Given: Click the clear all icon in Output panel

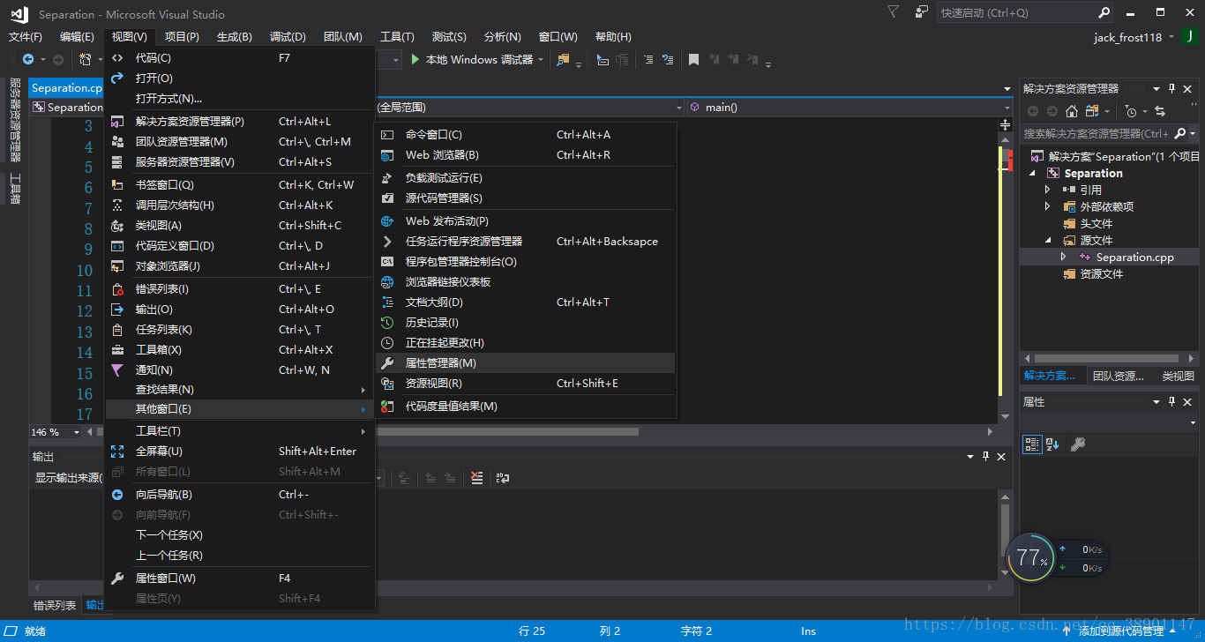Looking at the screenshot, I should pos(477,477).
